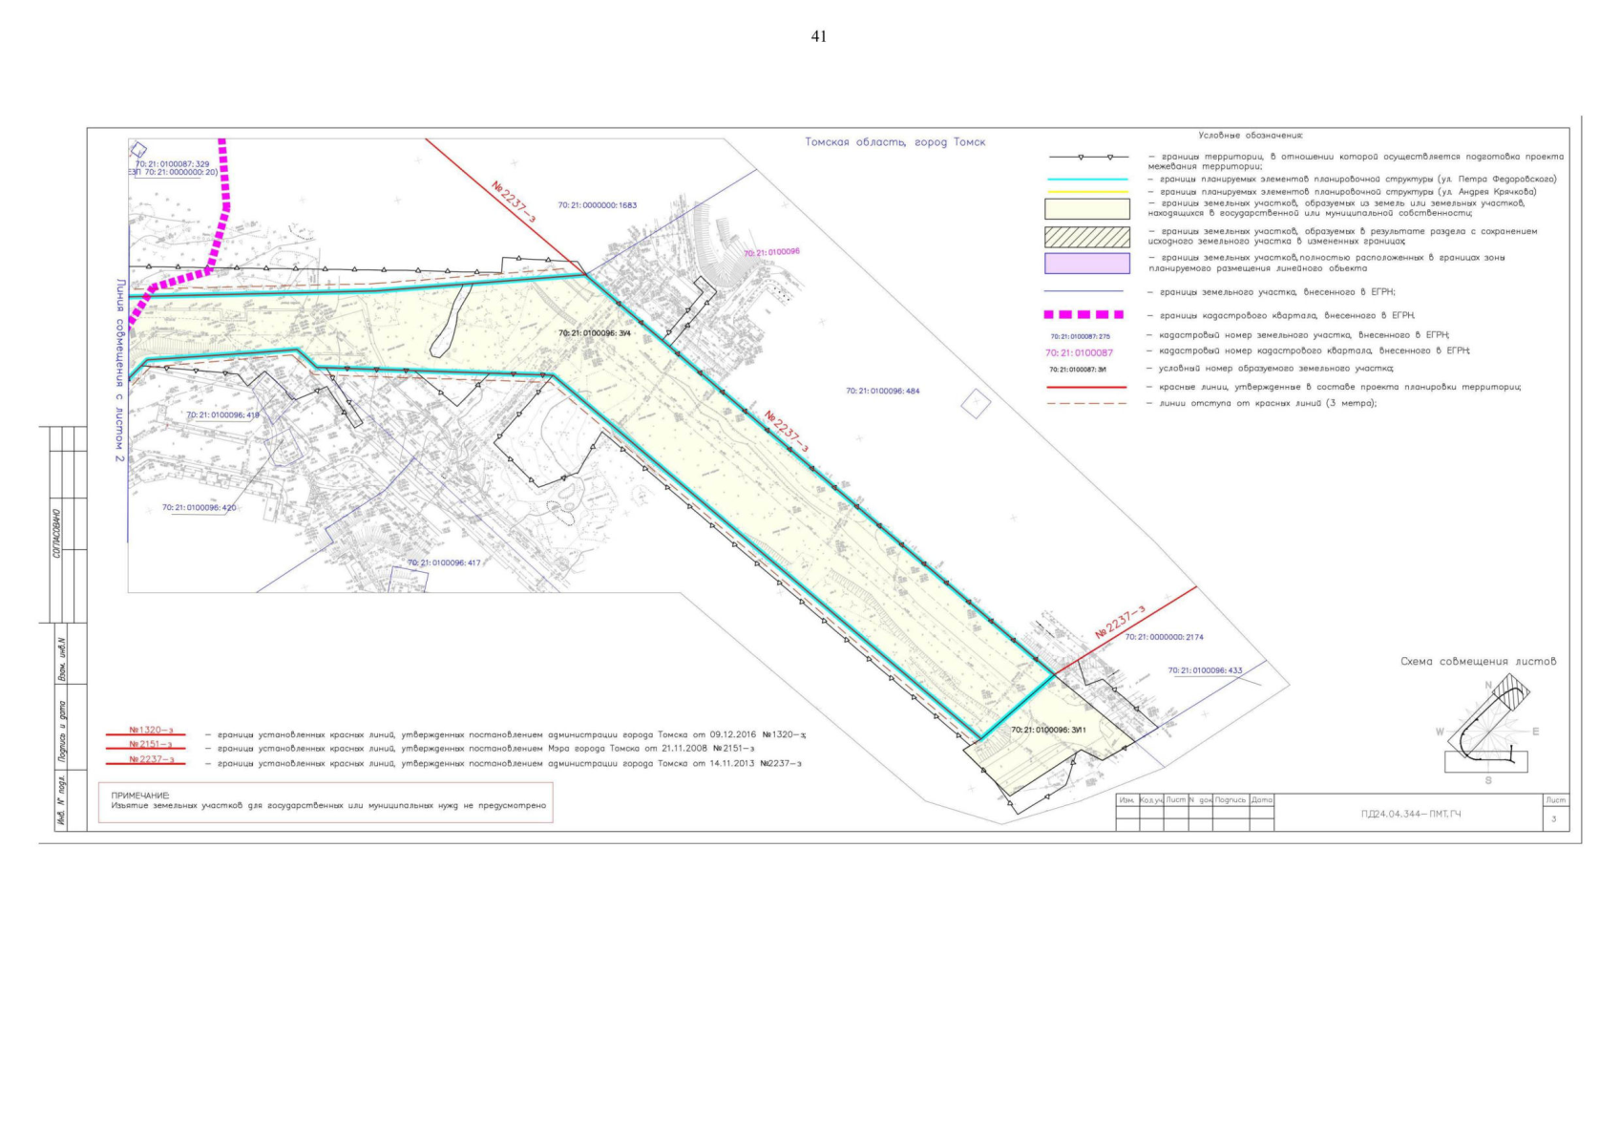Click parcel label '70:21:0100096:ЗУ1'
The image size is (1620, 1146).
[x=1048, y=730]
